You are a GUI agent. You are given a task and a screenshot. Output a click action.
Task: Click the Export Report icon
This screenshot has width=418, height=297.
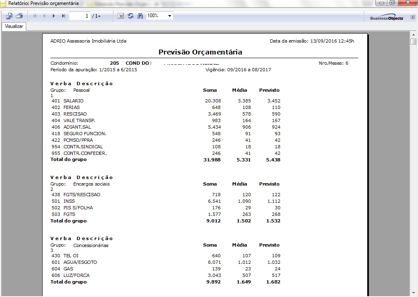[x=9, y=16]
